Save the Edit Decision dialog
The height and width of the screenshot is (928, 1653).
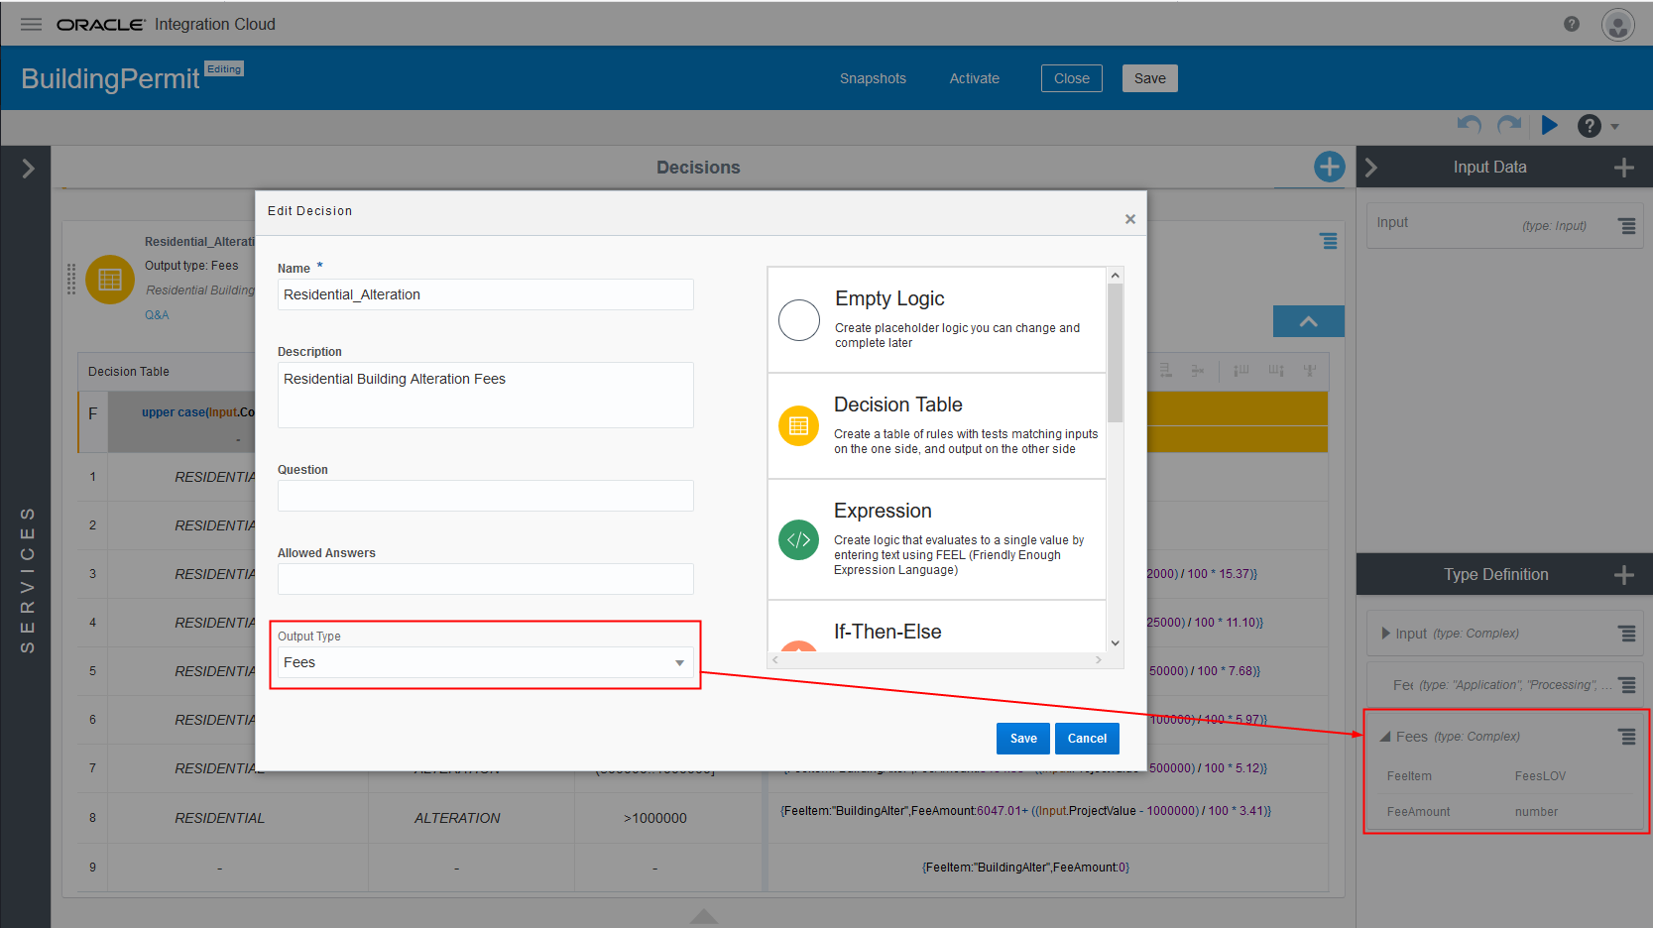[1022, 738]
